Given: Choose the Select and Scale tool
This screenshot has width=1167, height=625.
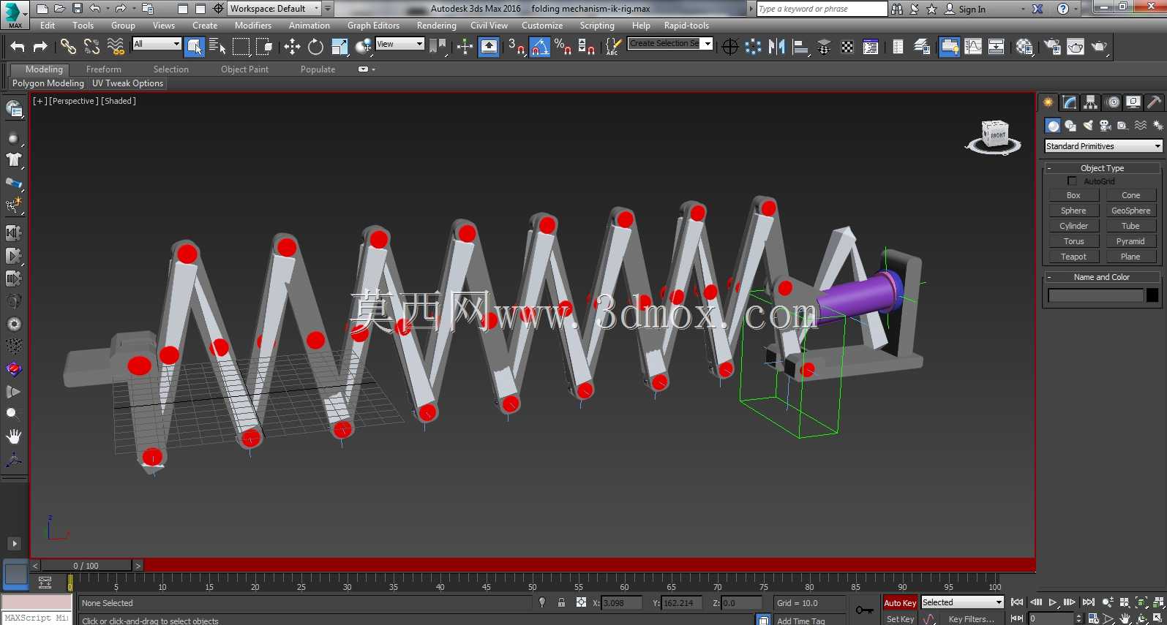Looking at the screenshot, I should (x=339, y=47).
